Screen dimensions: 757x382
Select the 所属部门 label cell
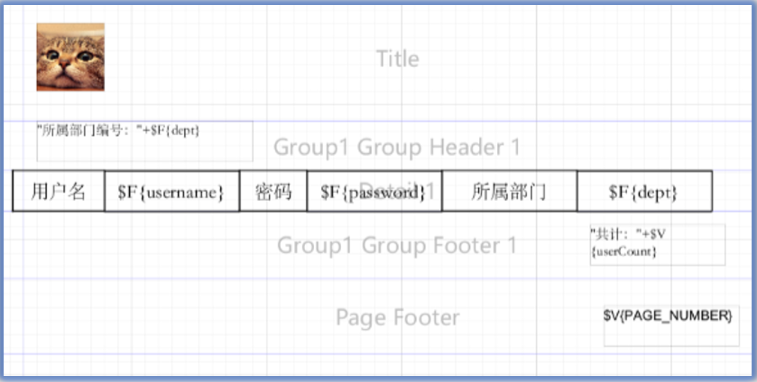pos(509,192)
